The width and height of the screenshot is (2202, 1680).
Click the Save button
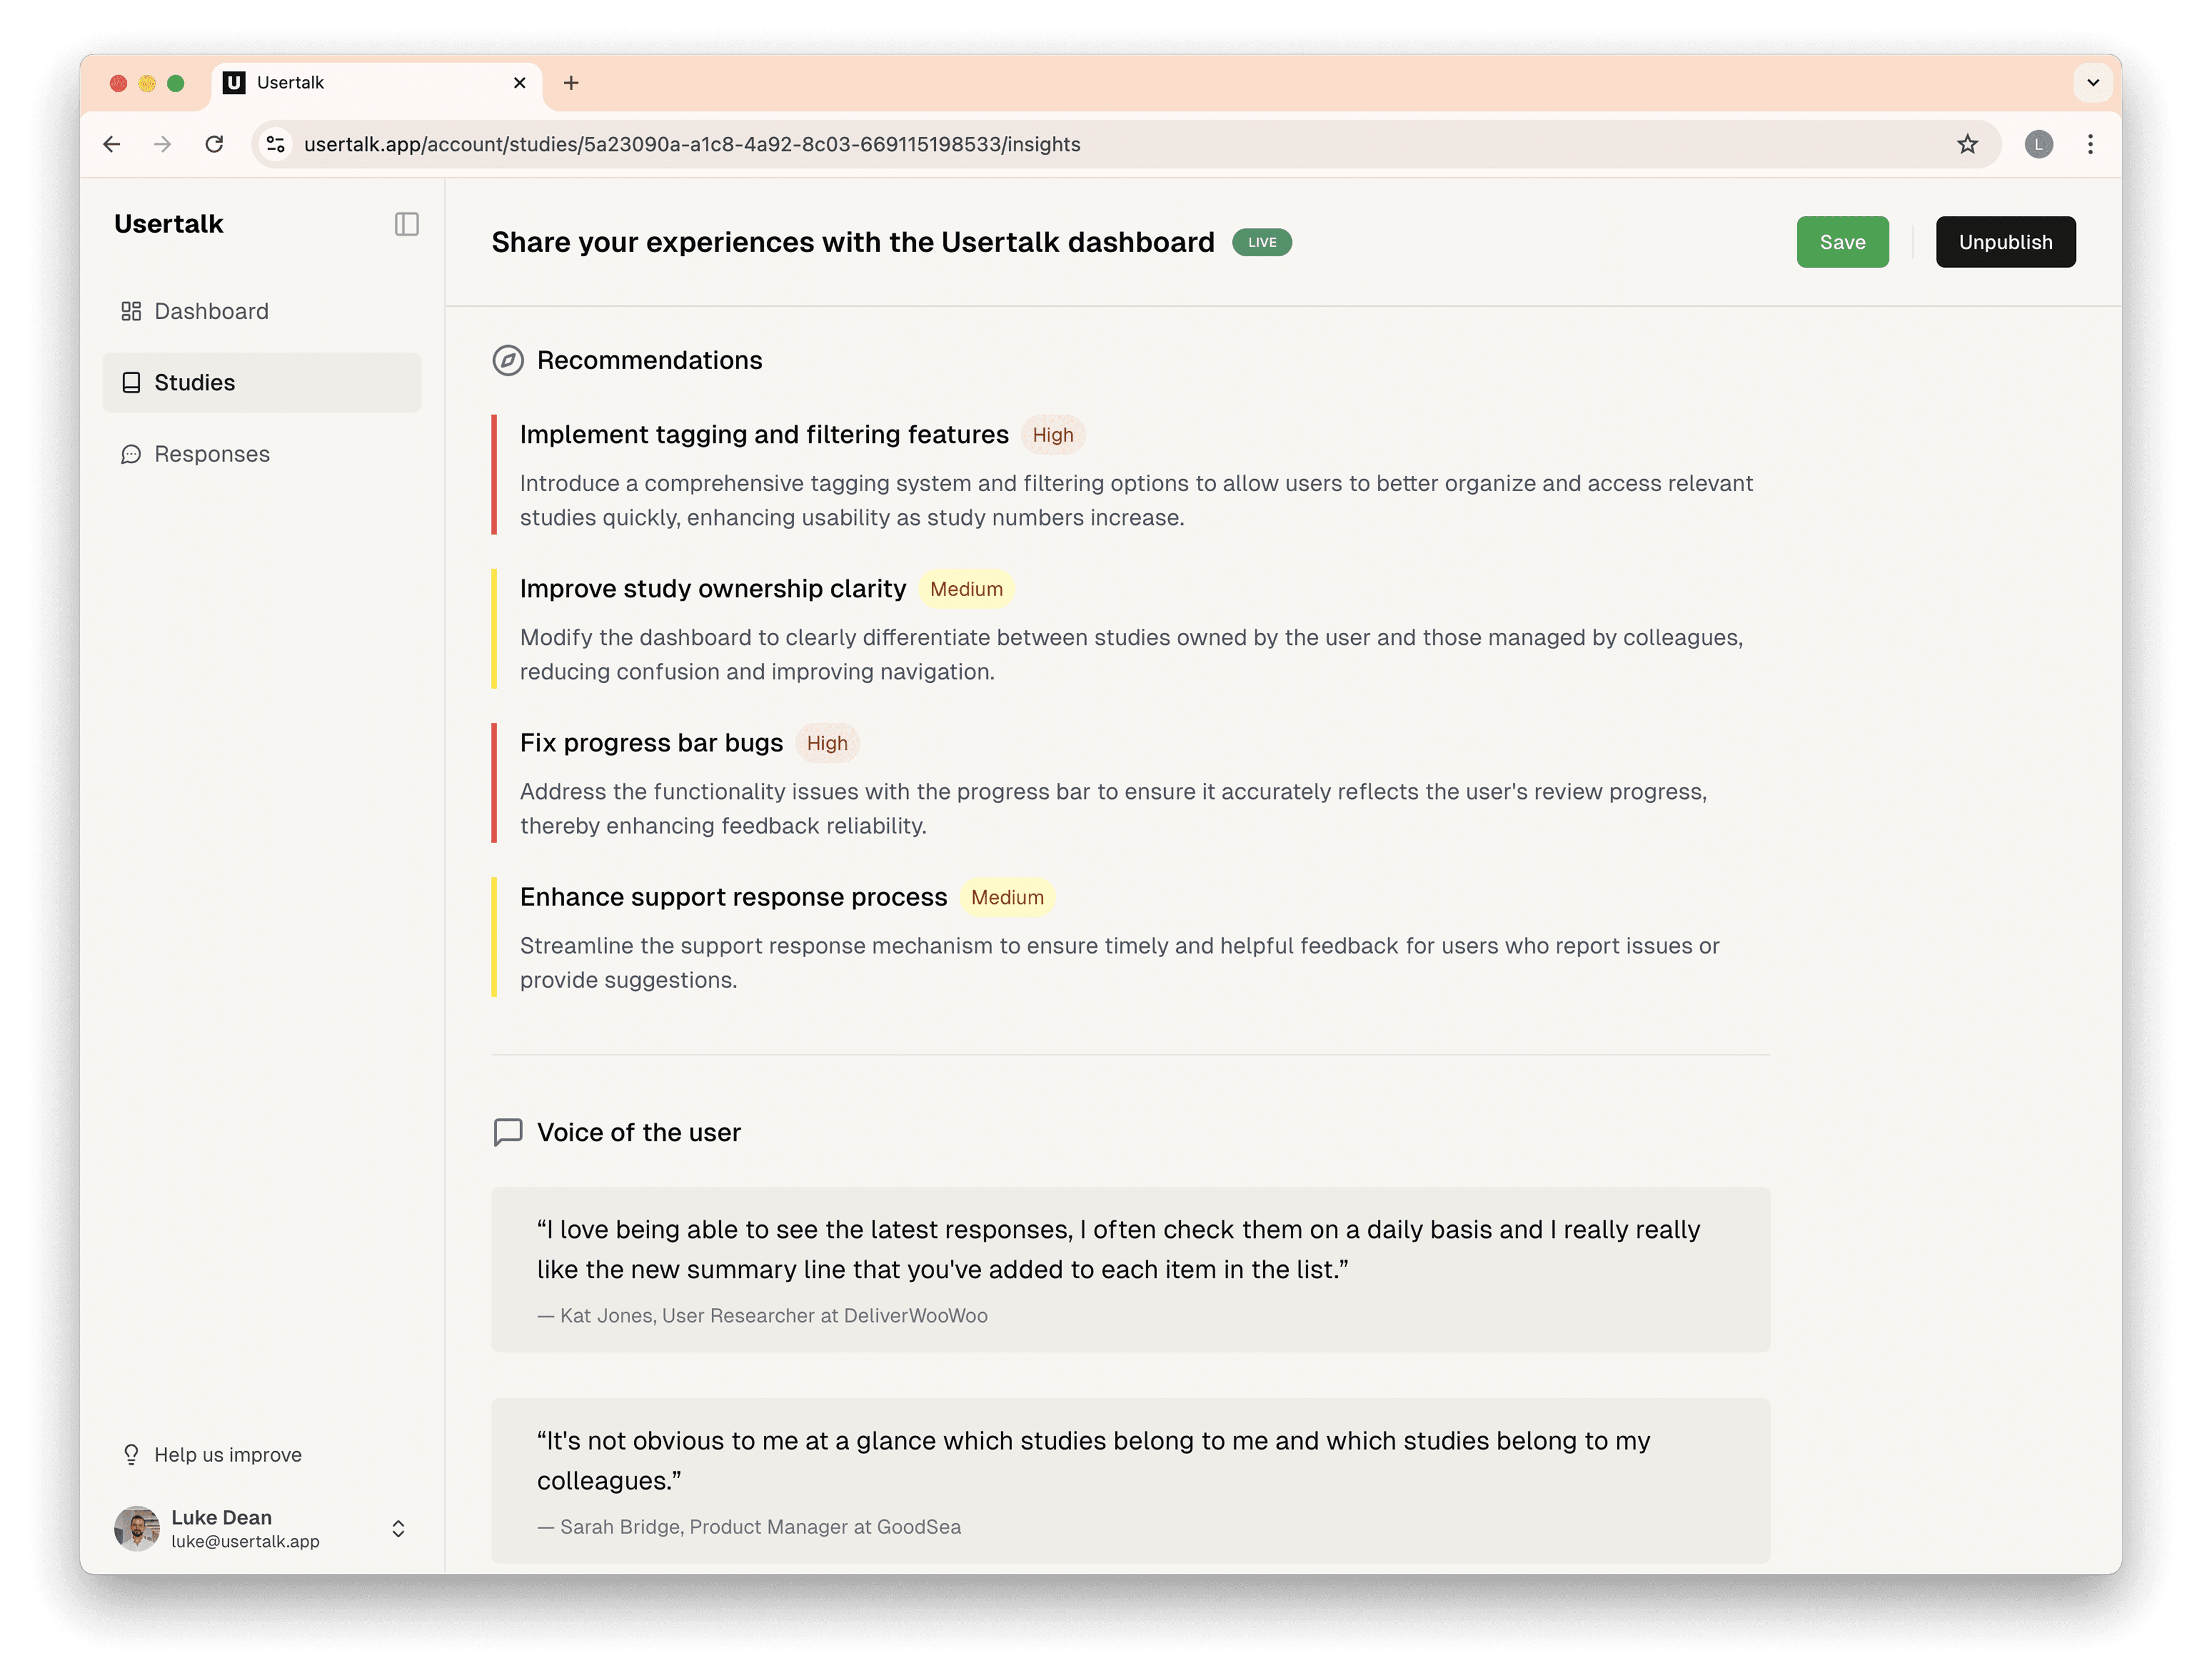pyautogui.click(x=1843, y=242)
